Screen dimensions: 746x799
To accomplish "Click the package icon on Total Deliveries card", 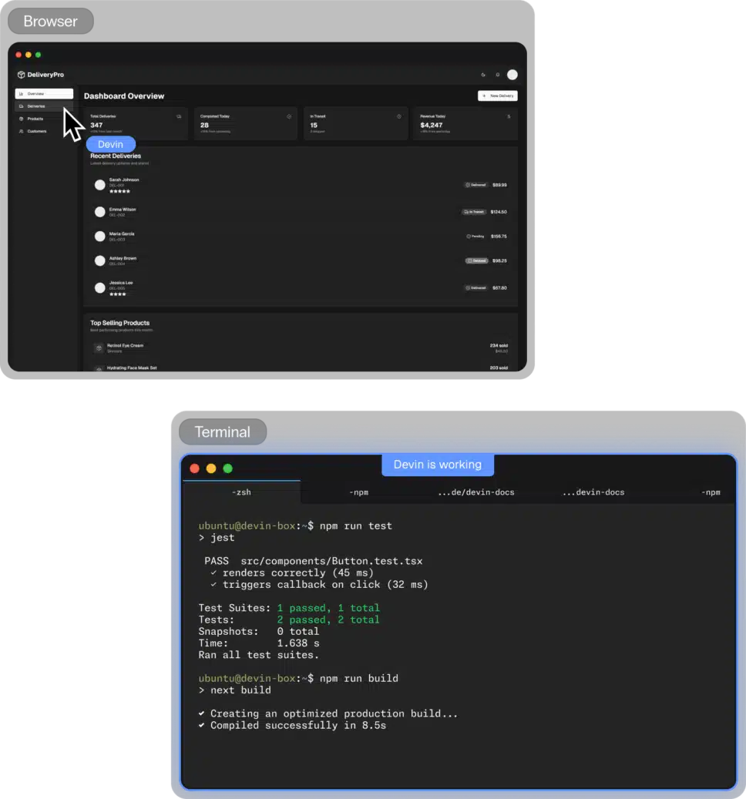I will [178, 116].
